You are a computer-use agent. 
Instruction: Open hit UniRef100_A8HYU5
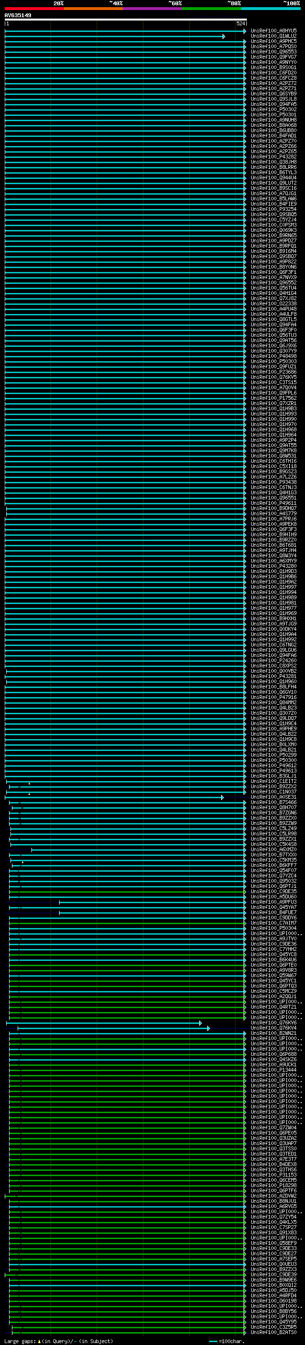pyautogui.click(x=274, y=31)
